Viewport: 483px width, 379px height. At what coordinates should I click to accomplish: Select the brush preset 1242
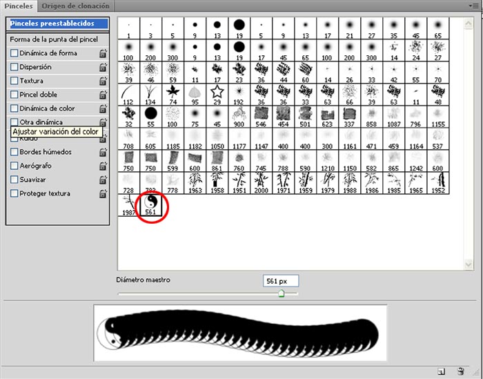pos(416,161)
